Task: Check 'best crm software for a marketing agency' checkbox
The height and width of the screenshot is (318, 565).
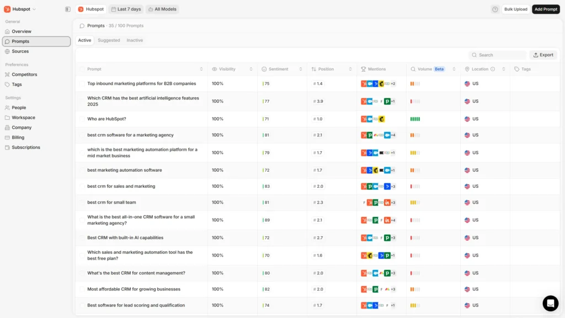Action: pyautogui.click(x=82, y=135)
